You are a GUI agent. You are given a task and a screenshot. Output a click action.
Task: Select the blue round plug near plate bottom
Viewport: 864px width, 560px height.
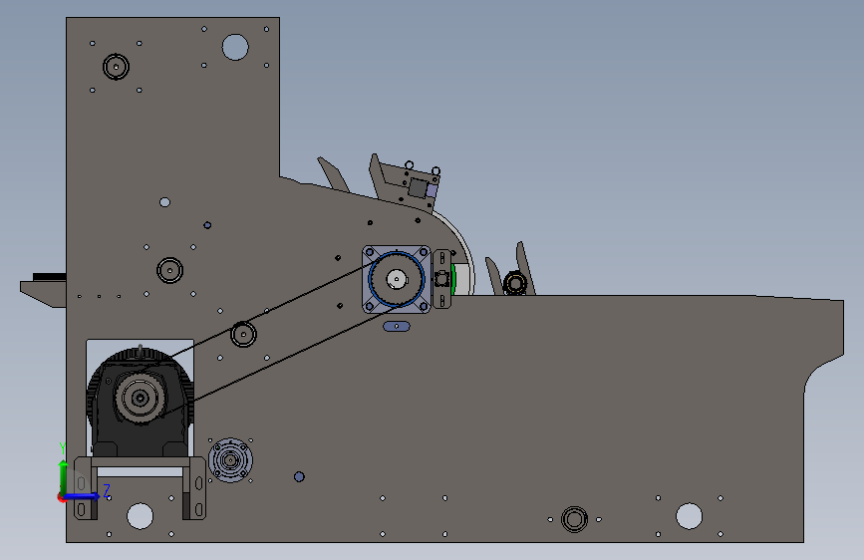tap(299, 476)
